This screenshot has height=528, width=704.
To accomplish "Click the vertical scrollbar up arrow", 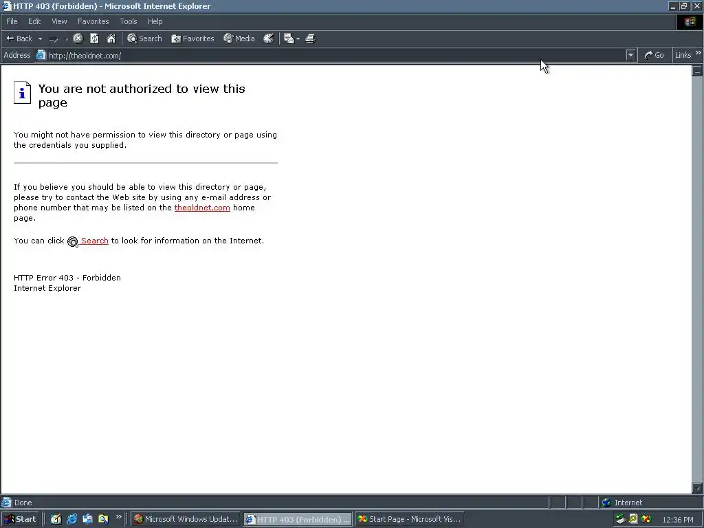I will click(697, 71).
